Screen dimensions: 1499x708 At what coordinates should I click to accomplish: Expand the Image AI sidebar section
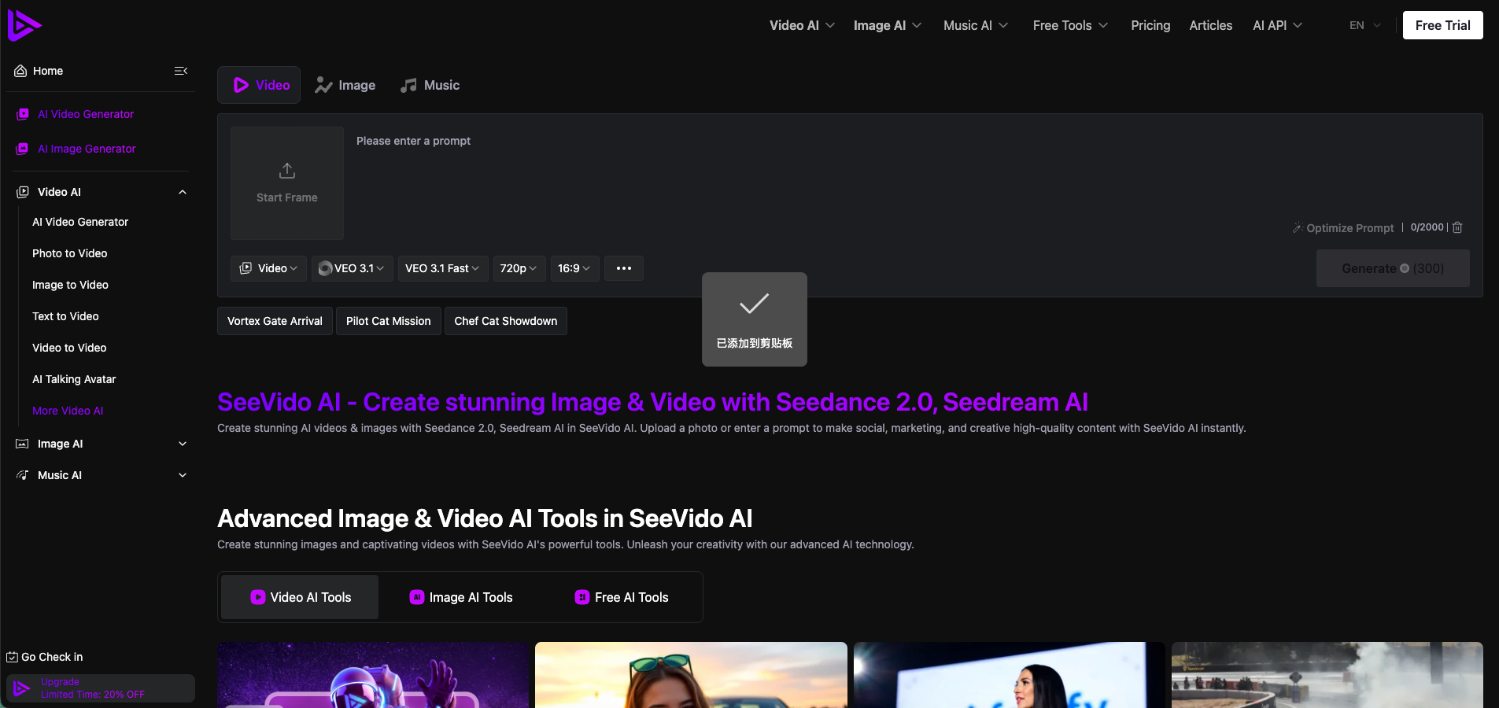[x=183, y=444]
